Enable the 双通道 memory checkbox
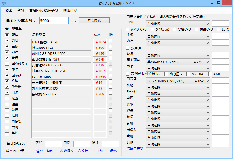 pos(128,48)
